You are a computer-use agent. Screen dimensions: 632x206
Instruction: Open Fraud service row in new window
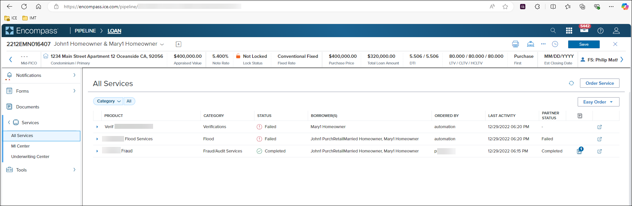[x=599, y=151]
